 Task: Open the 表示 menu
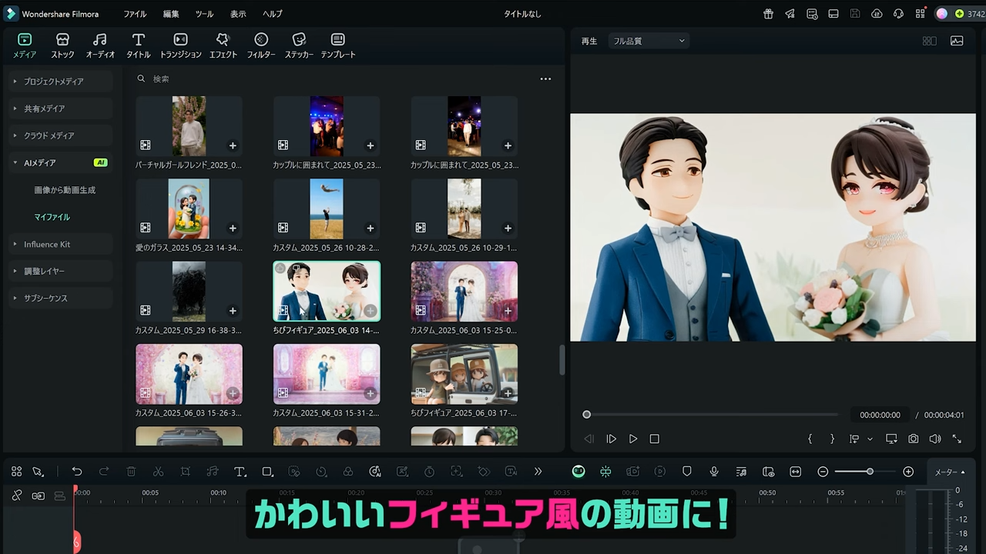point(238,14)
